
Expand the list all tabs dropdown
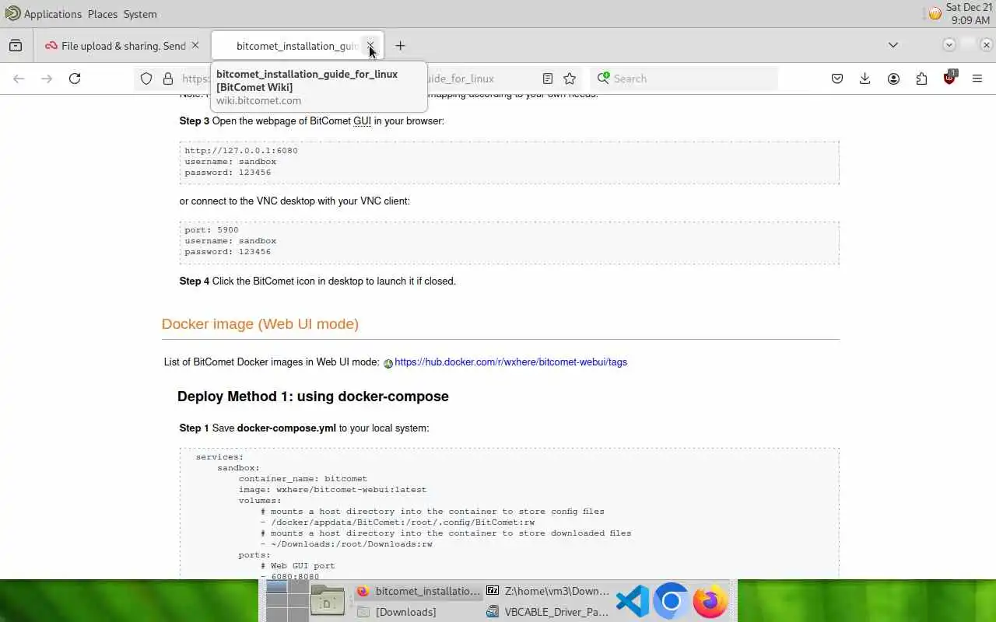click(x=893, y=45)
